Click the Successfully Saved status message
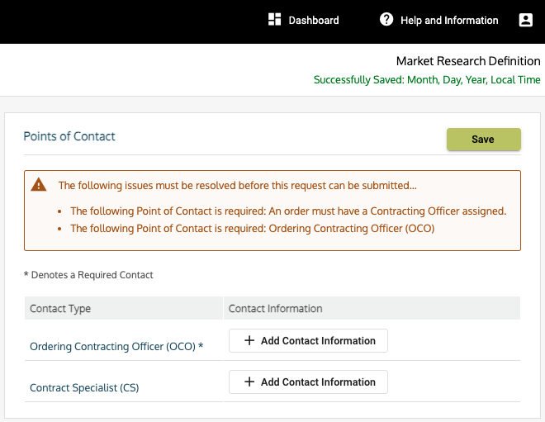 (427, 80)
